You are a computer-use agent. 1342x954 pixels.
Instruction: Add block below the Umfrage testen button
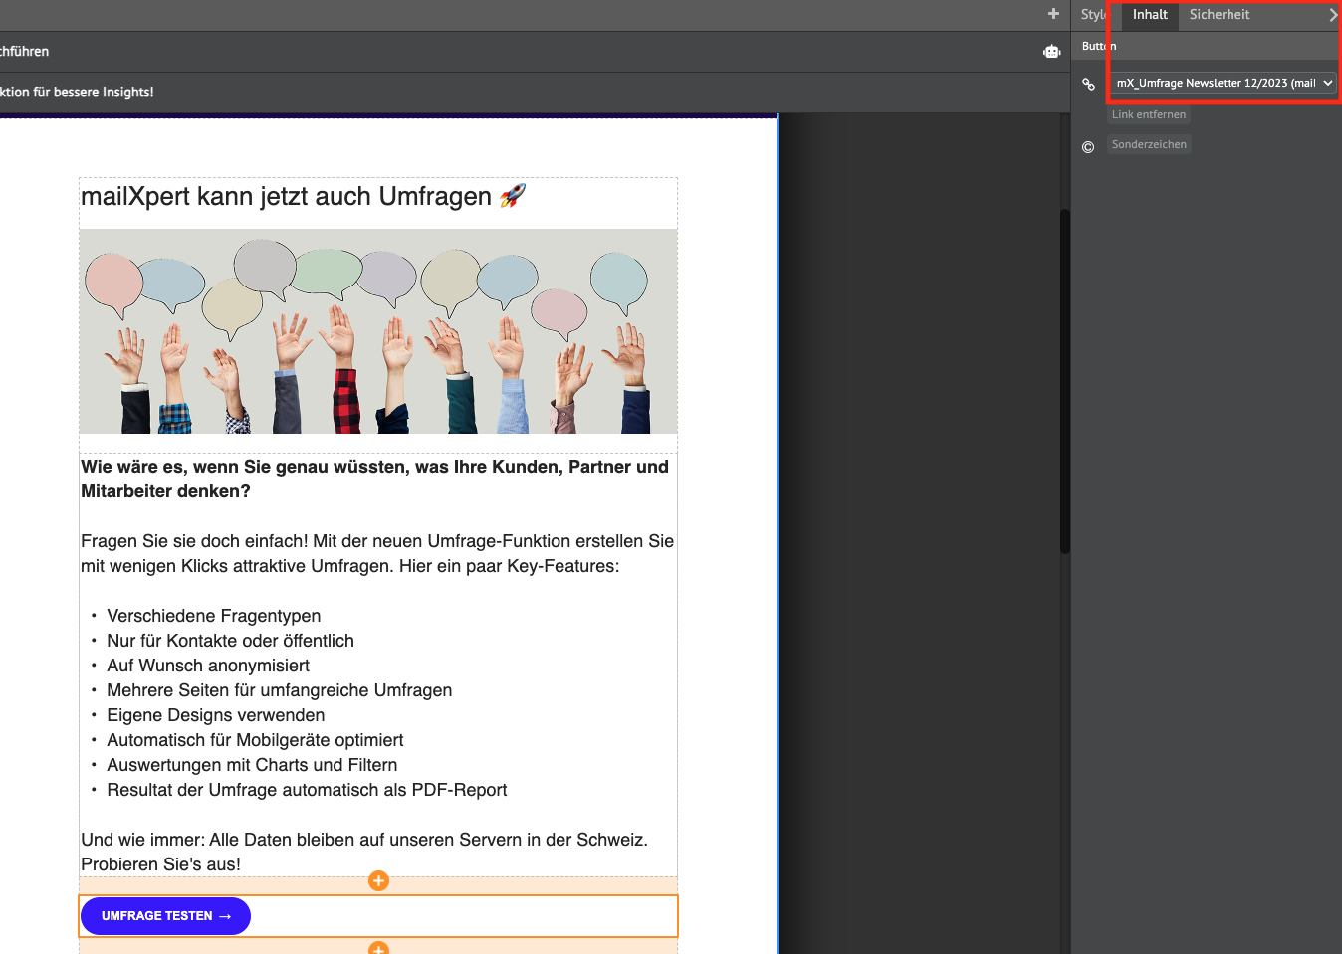(378, 948)
